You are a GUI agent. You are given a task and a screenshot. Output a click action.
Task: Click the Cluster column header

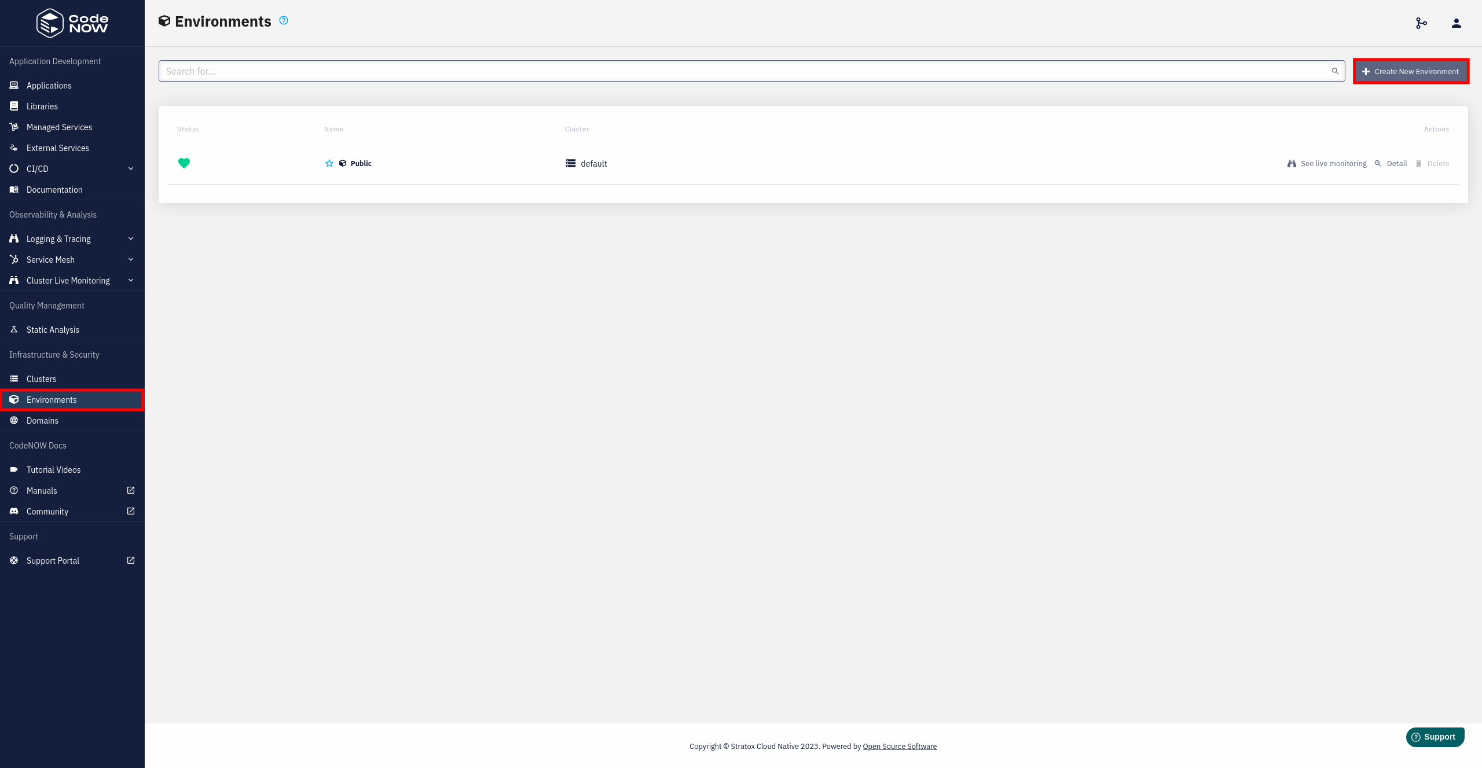click(x=577, y=129)
